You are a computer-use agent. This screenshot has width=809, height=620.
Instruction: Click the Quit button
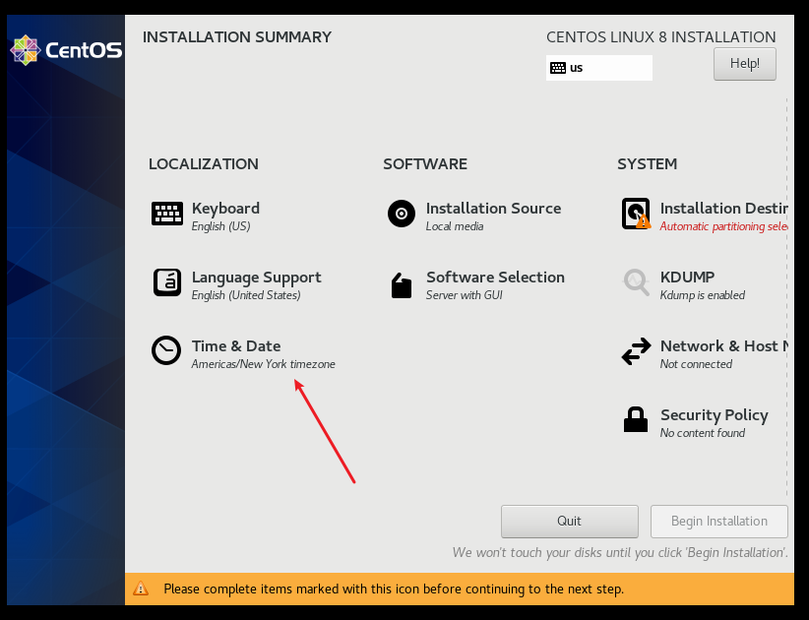click(569, 522)
